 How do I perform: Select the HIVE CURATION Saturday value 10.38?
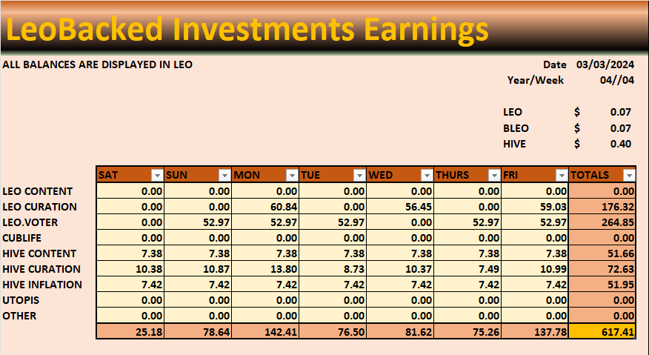(x=130, y=269)
